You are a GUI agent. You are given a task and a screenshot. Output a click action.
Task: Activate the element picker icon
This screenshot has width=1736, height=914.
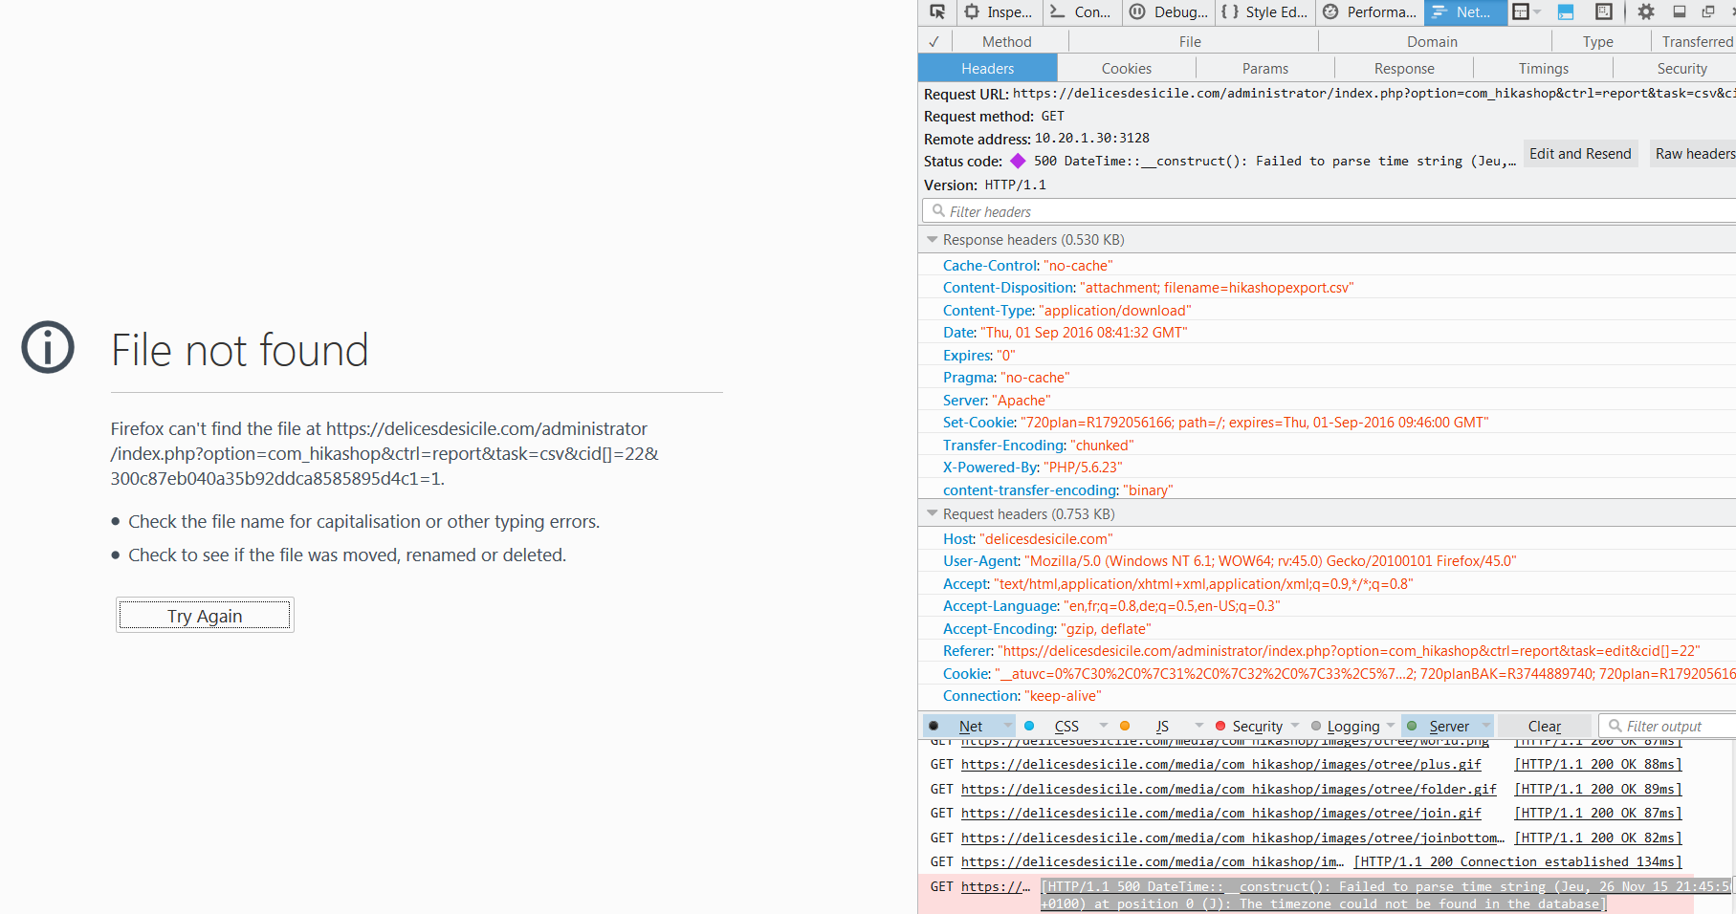[x=937, y=12]
